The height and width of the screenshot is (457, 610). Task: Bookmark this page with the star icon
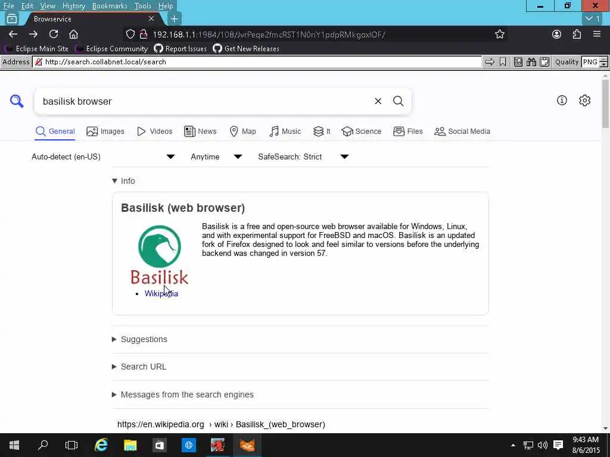click(500, 34)
